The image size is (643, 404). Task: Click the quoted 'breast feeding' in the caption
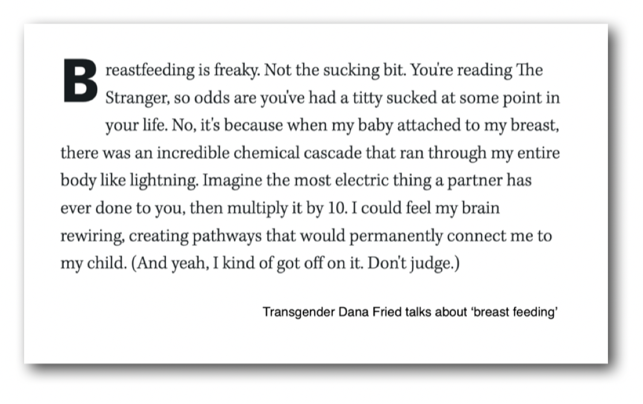point(513,313)
